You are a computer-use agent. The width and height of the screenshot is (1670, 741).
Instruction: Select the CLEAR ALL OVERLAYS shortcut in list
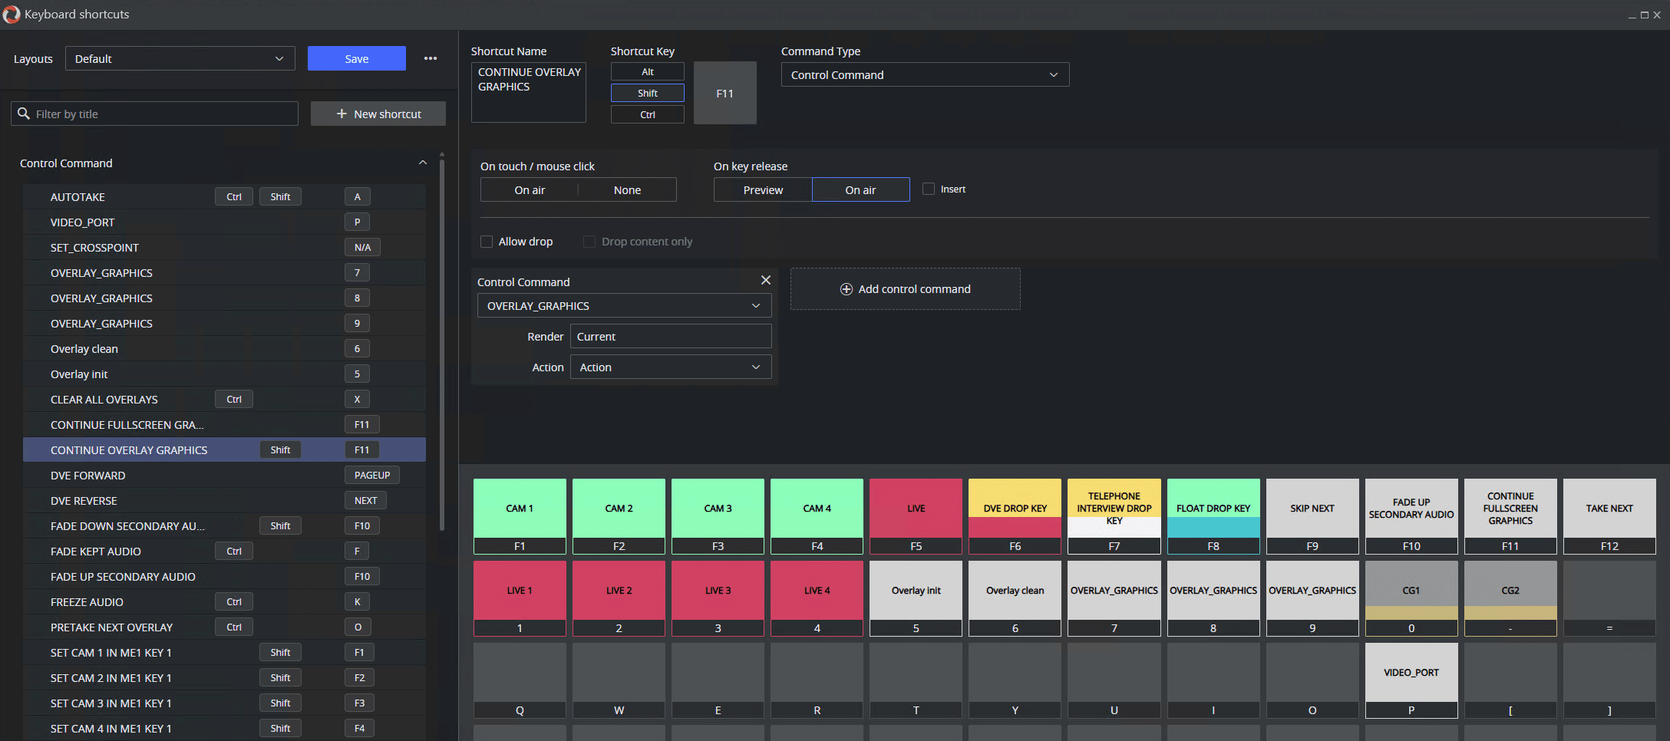pos(104,400)
